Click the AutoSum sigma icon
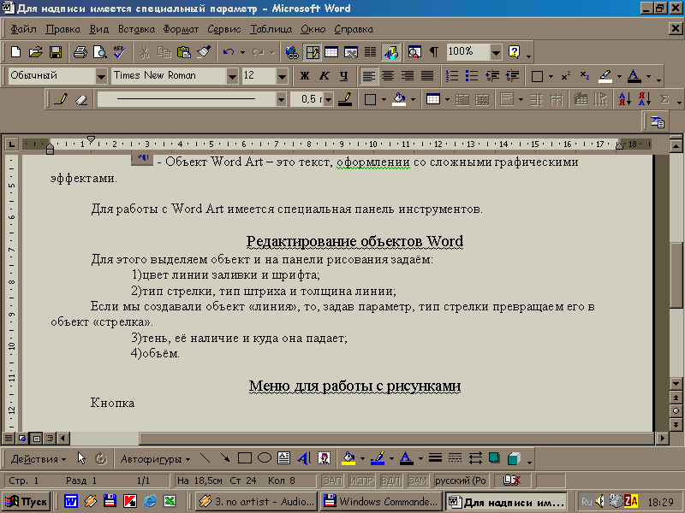This screenshot has width=685, height=513. coord(664,99)
